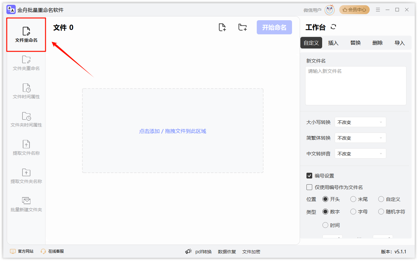The image size is (418, 261).
Task: Switch to the 导入 tab
Action: [x=400, y=43]
